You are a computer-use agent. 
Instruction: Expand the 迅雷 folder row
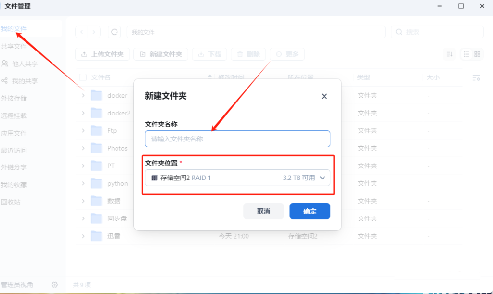point(83,236)
